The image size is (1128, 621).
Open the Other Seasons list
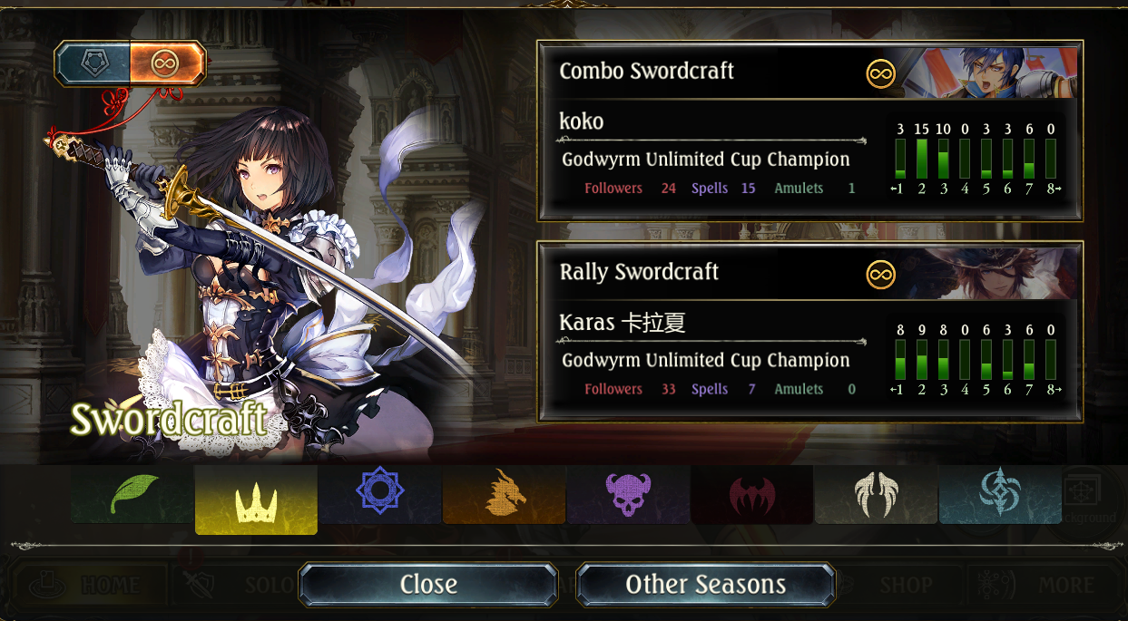[705, 585]
